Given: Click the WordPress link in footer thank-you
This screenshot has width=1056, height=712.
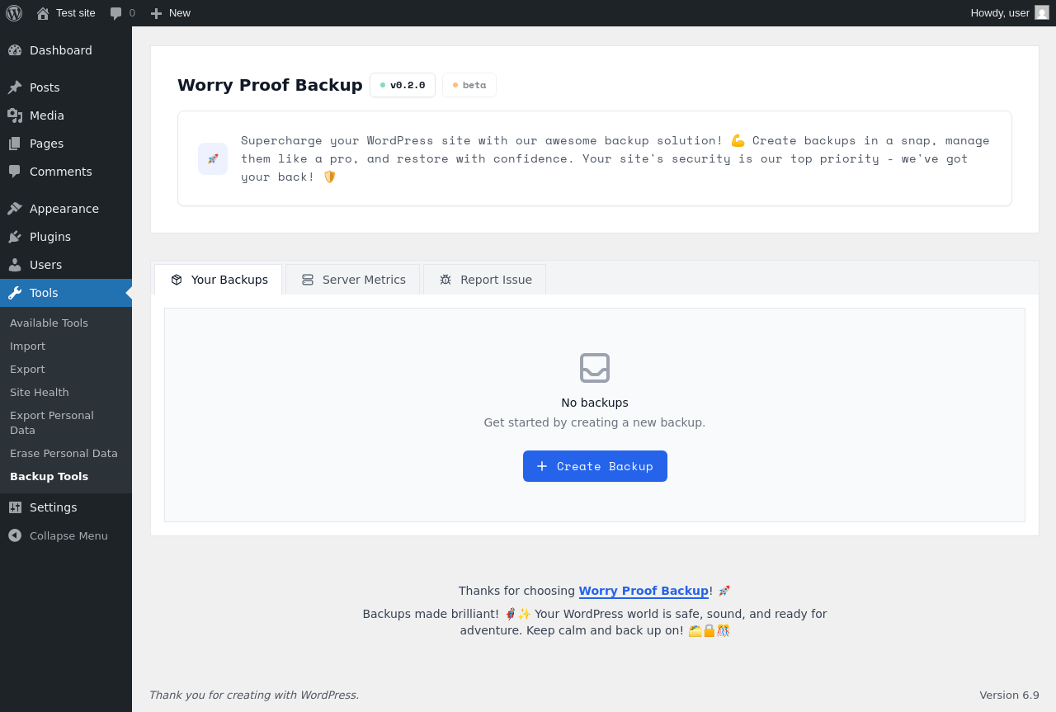Looking at the screenshot, I should point(328,695).
